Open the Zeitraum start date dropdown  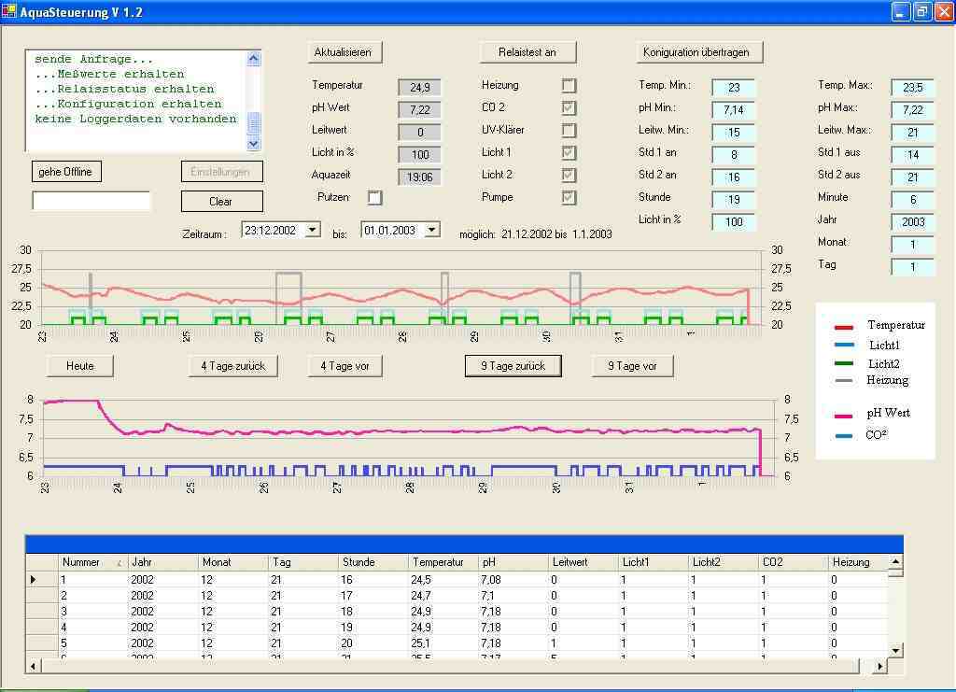(x=313, y=230)
